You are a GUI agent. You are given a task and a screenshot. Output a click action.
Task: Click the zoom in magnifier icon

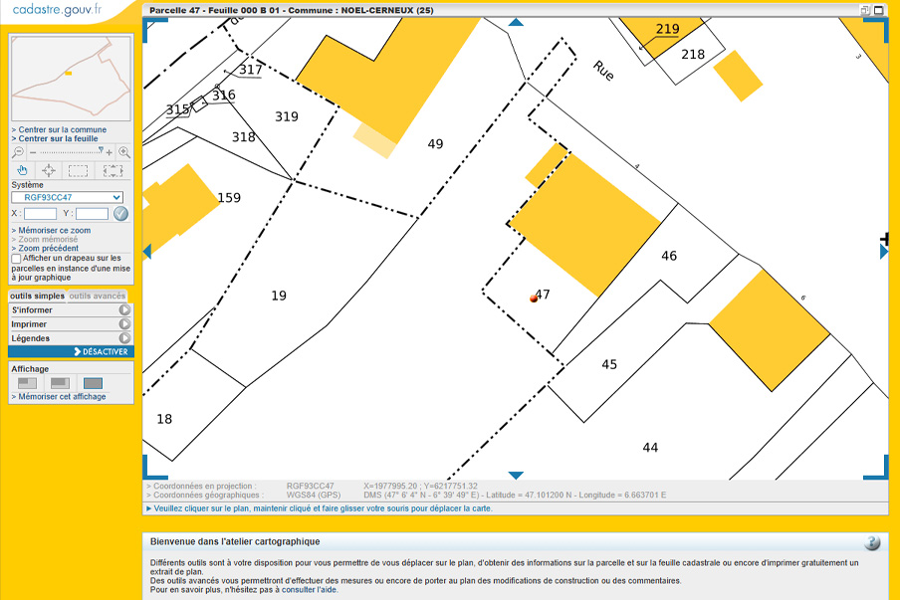point(124,152)
